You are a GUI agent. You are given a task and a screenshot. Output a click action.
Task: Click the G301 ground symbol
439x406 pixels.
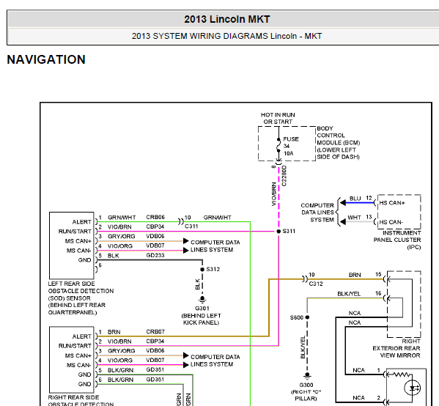point(202,300)
